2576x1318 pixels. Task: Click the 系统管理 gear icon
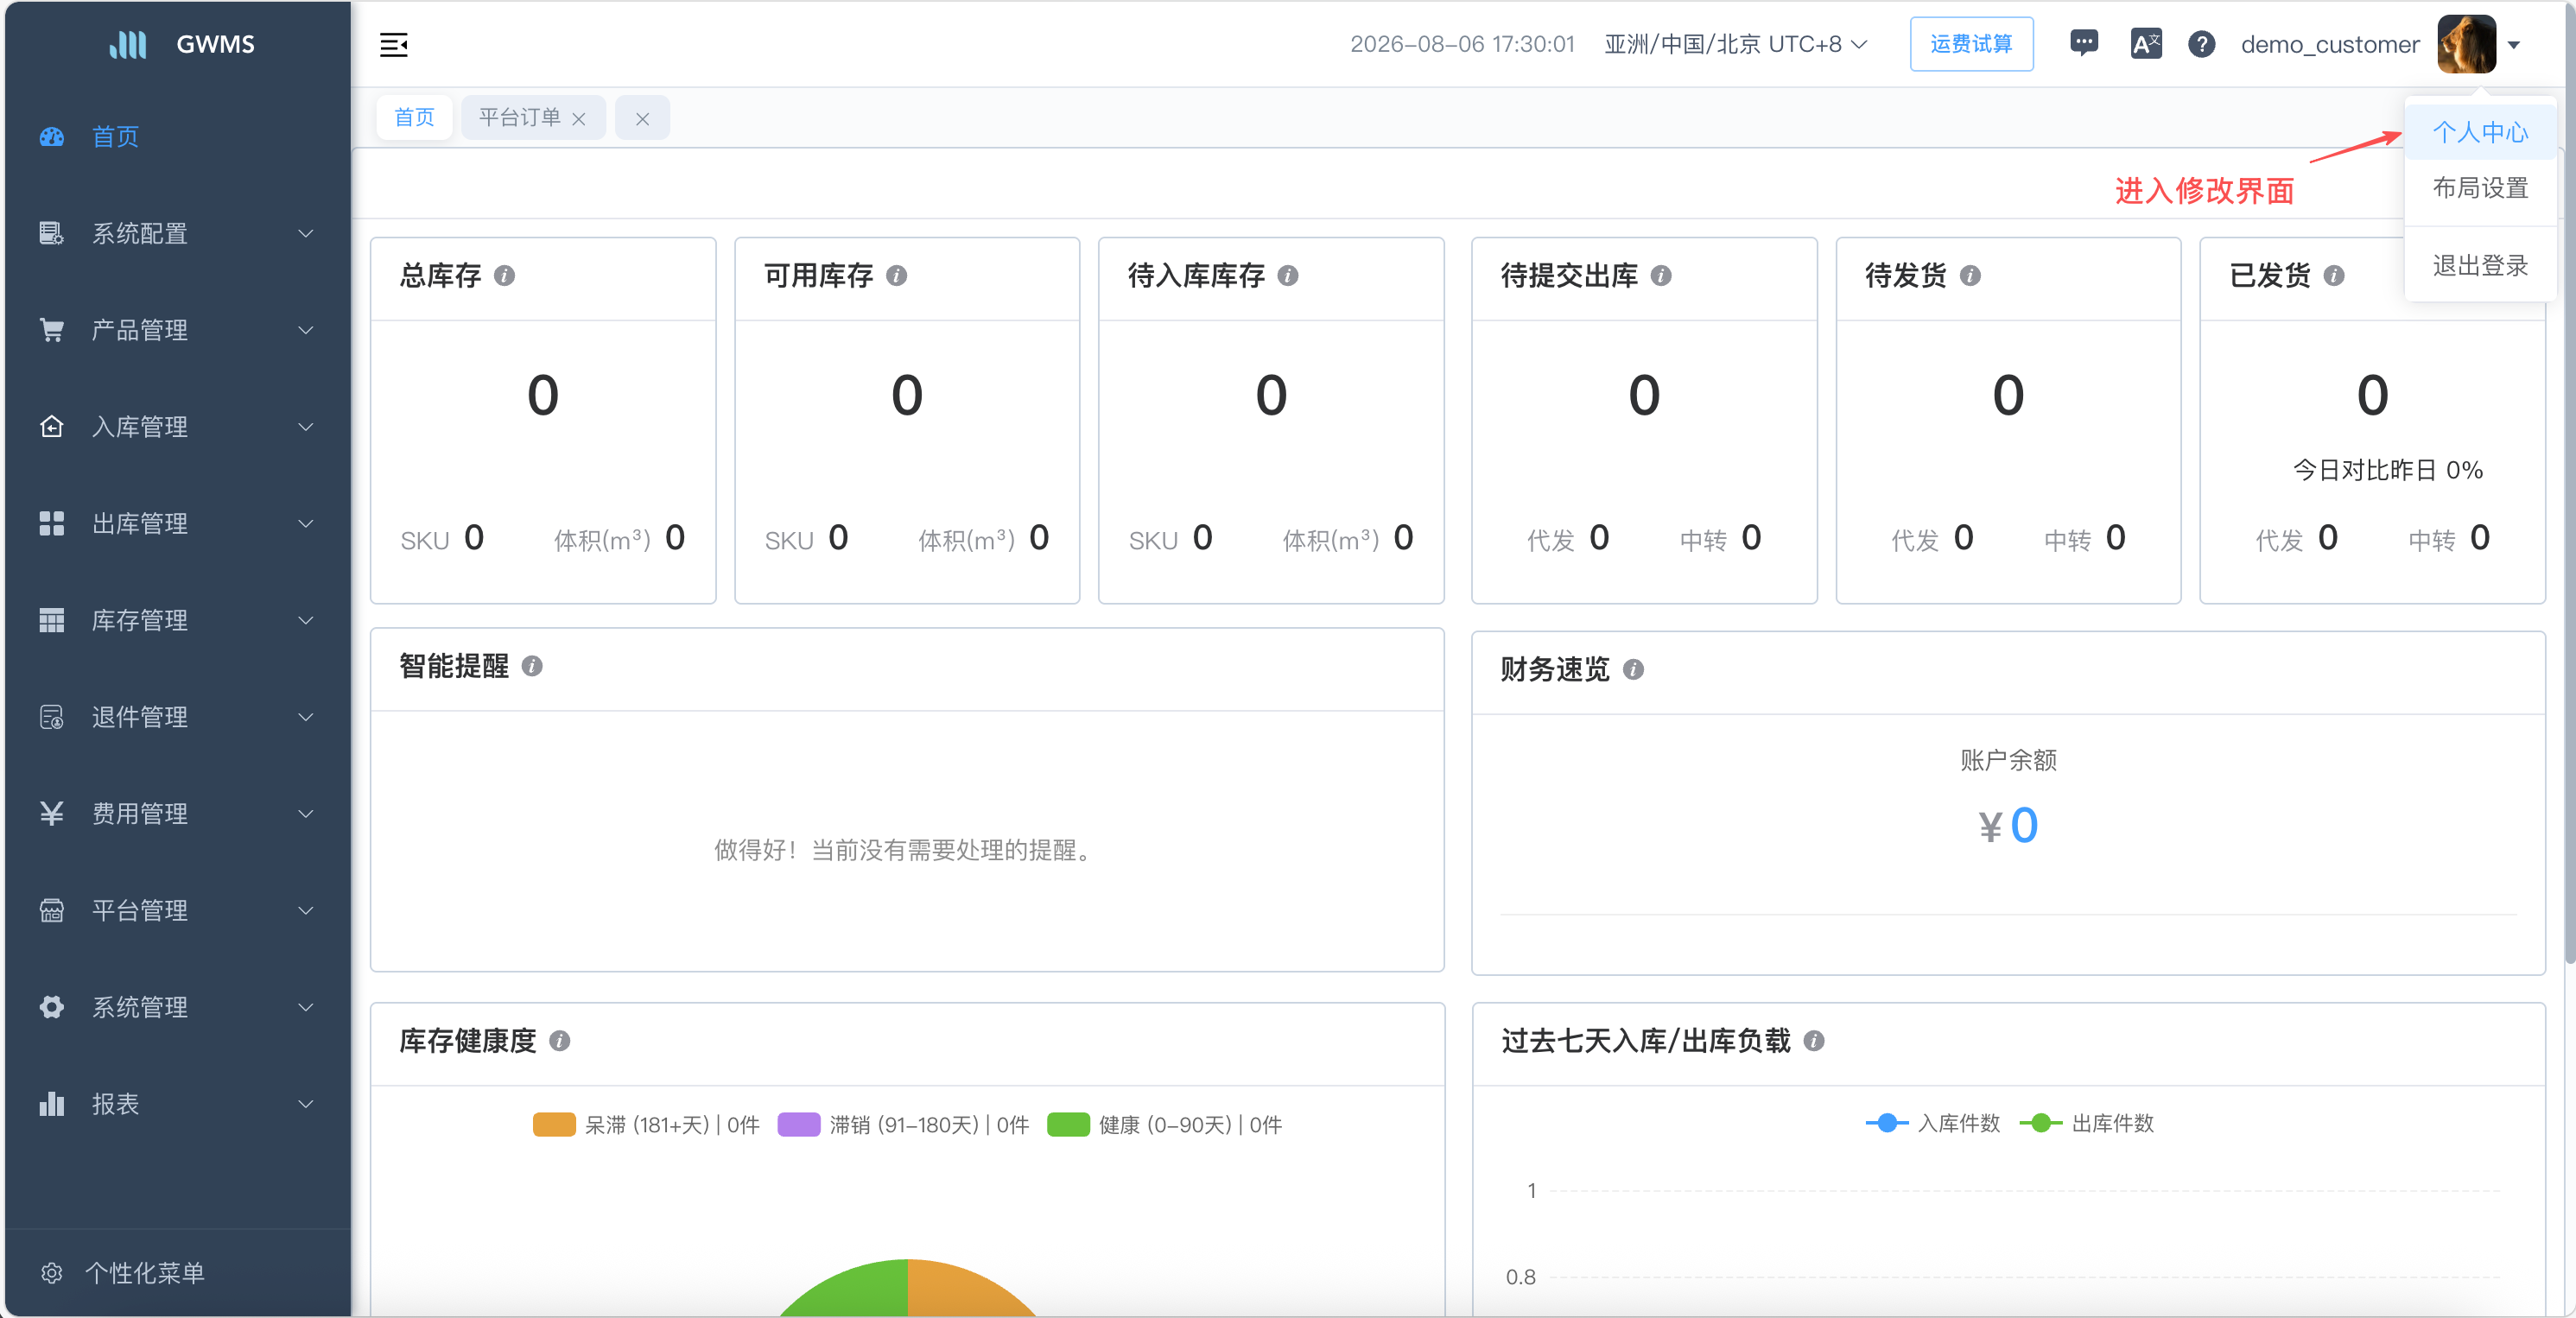tap(52, 1007)
